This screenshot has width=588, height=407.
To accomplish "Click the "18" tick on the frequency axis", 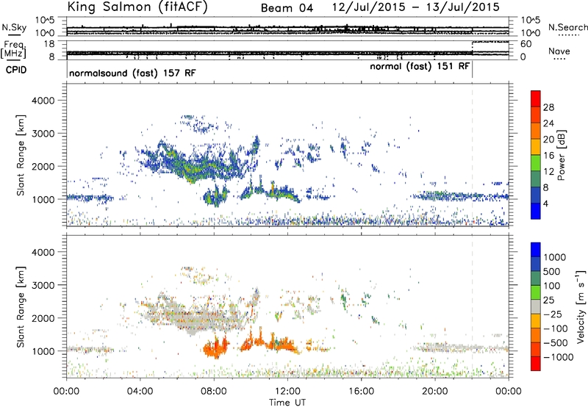I will (49, 44).
